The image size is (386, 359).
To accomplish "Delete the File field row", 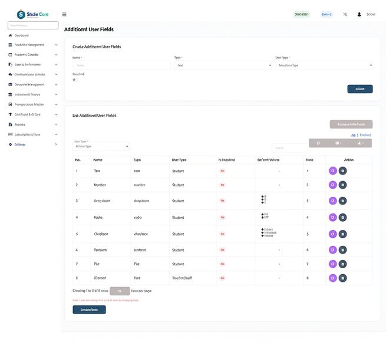I will coord(342,264).
